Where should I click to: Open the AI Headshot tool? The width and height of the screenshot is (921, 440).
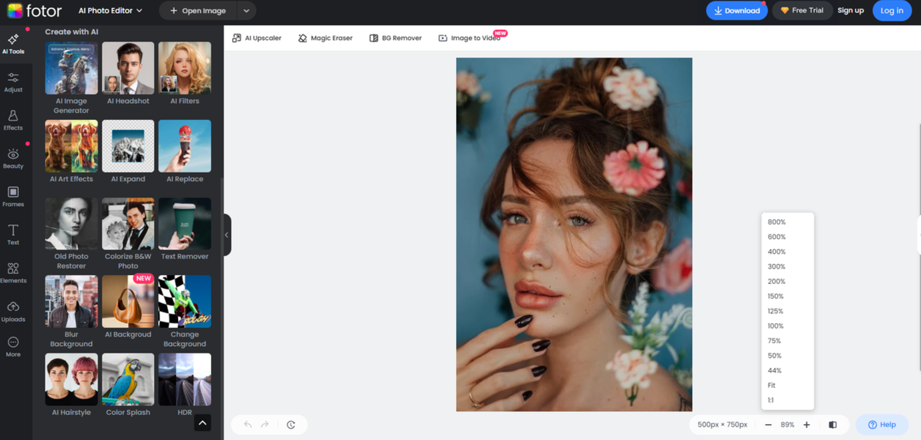click(128, 73)
